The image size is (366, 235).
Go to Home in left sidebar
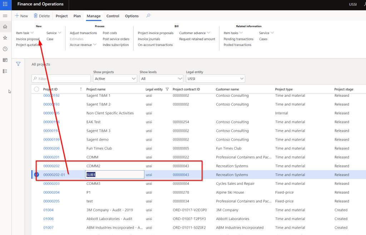(5, 27)
